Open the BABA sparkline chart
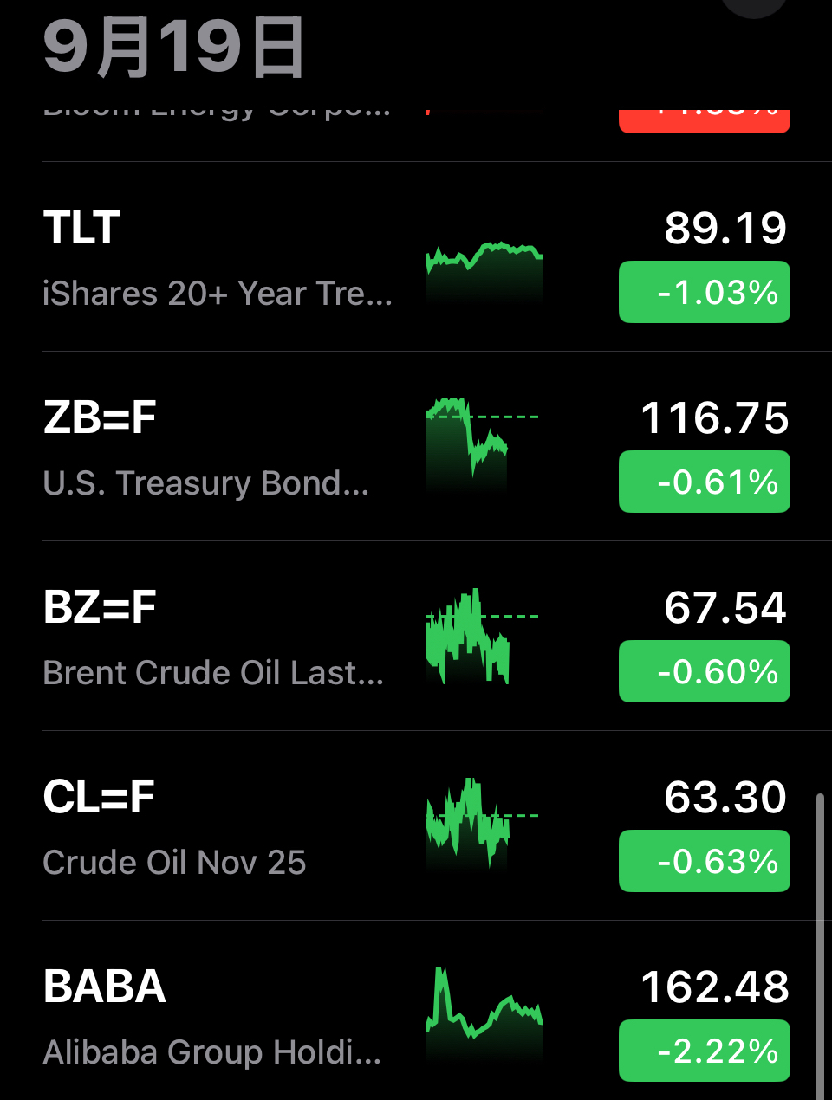 484,1013
